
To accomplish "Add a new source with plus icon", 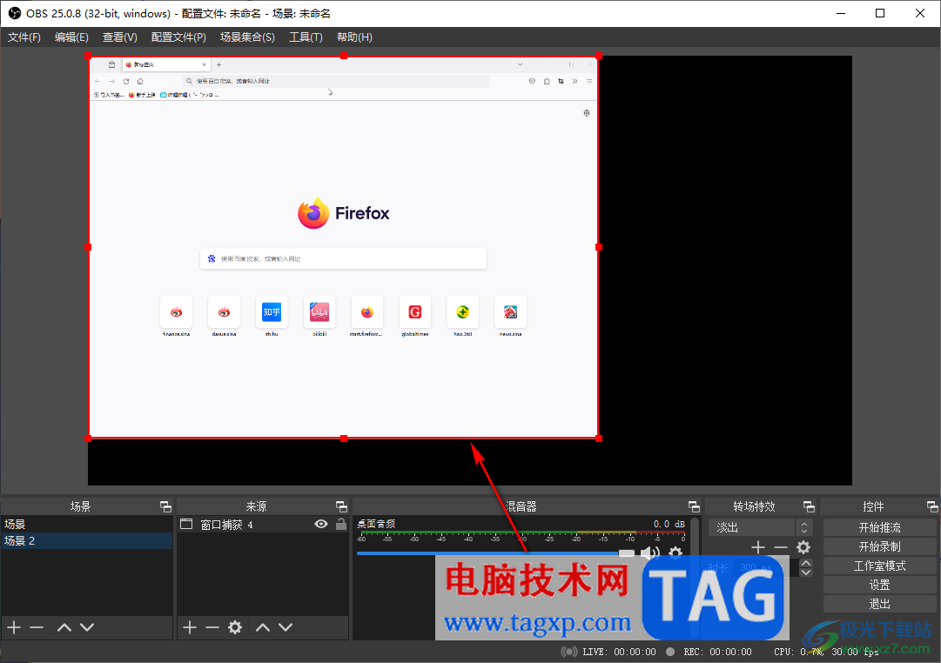I will pos(190,627).
